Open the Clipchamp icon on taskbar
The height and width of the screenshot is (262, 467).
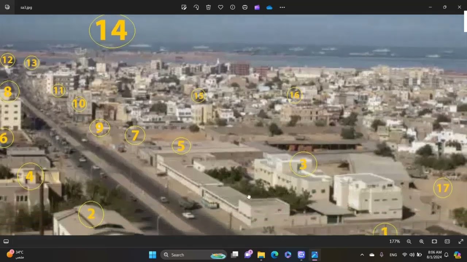point(301,255)
